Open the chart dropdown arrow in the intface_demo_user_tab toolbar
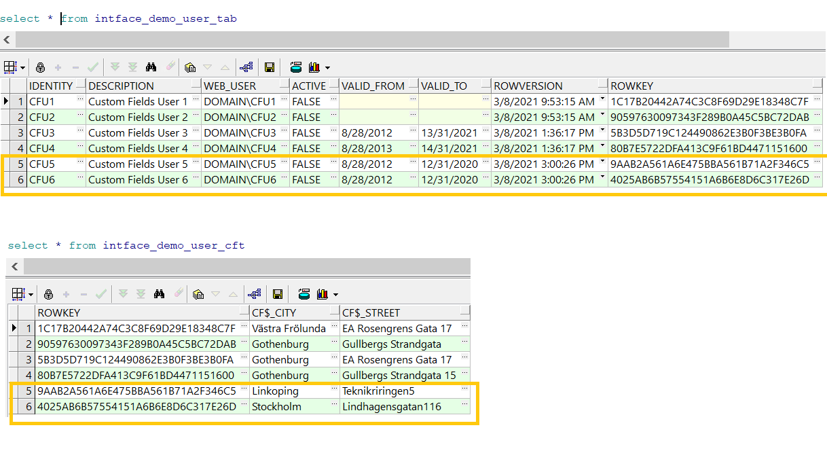Viewport: 827px width, 451px height. pyautogui.click(x=327, y=68)
